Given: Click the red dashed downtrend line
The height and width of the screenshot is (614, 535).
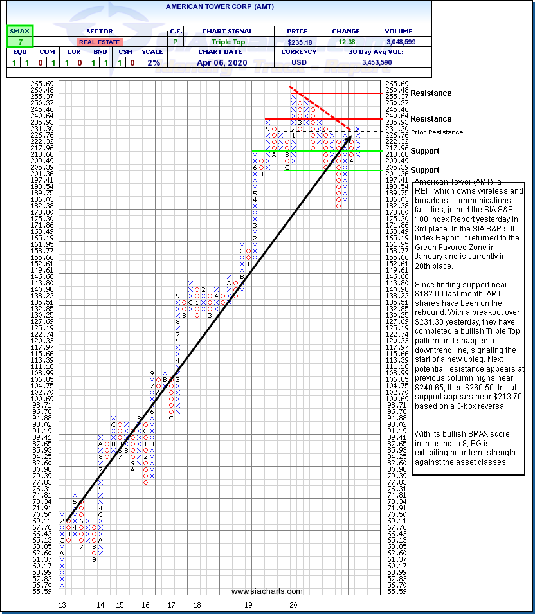Looking at the screenshot, I should [319, 107].
